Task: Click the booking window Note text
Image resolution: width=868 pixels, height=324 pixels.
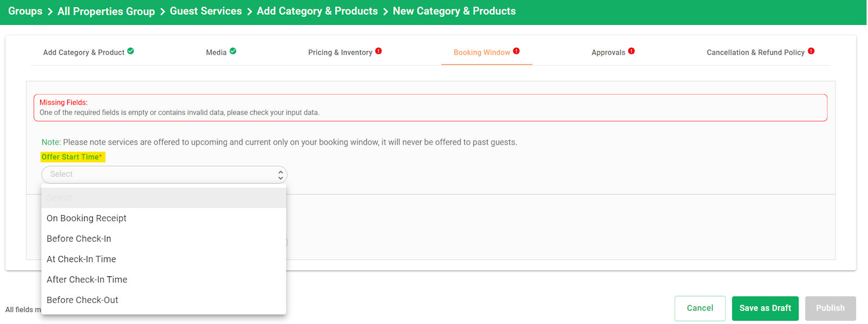Action: click(x=279, y=142)
